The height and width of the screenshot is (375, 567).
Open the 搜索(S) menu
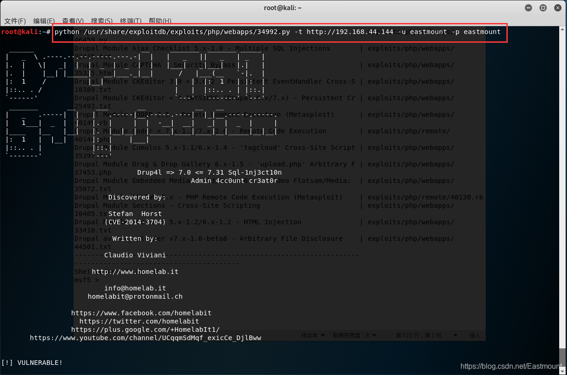pos(102,21)
